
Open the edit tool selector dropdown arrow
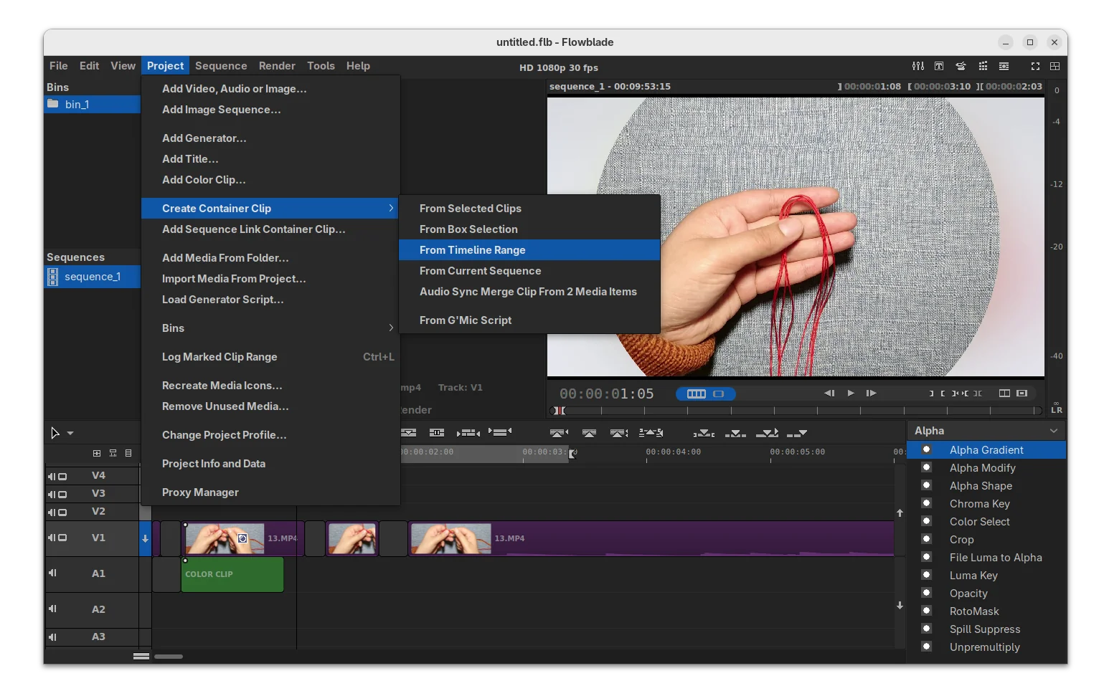tap(70, 433)
